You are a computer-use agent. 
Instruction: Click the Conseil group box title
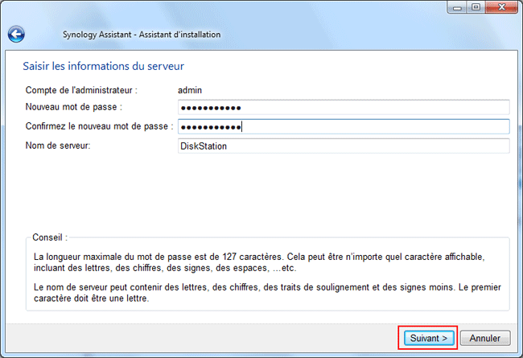[50, 238]
